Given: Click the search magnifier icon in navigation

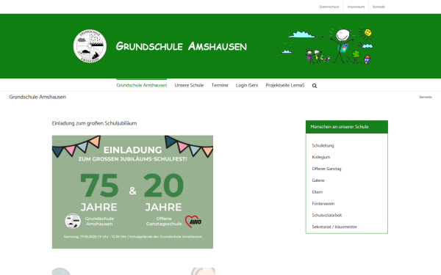Looking at the screenshot, I should click(315, 86).
